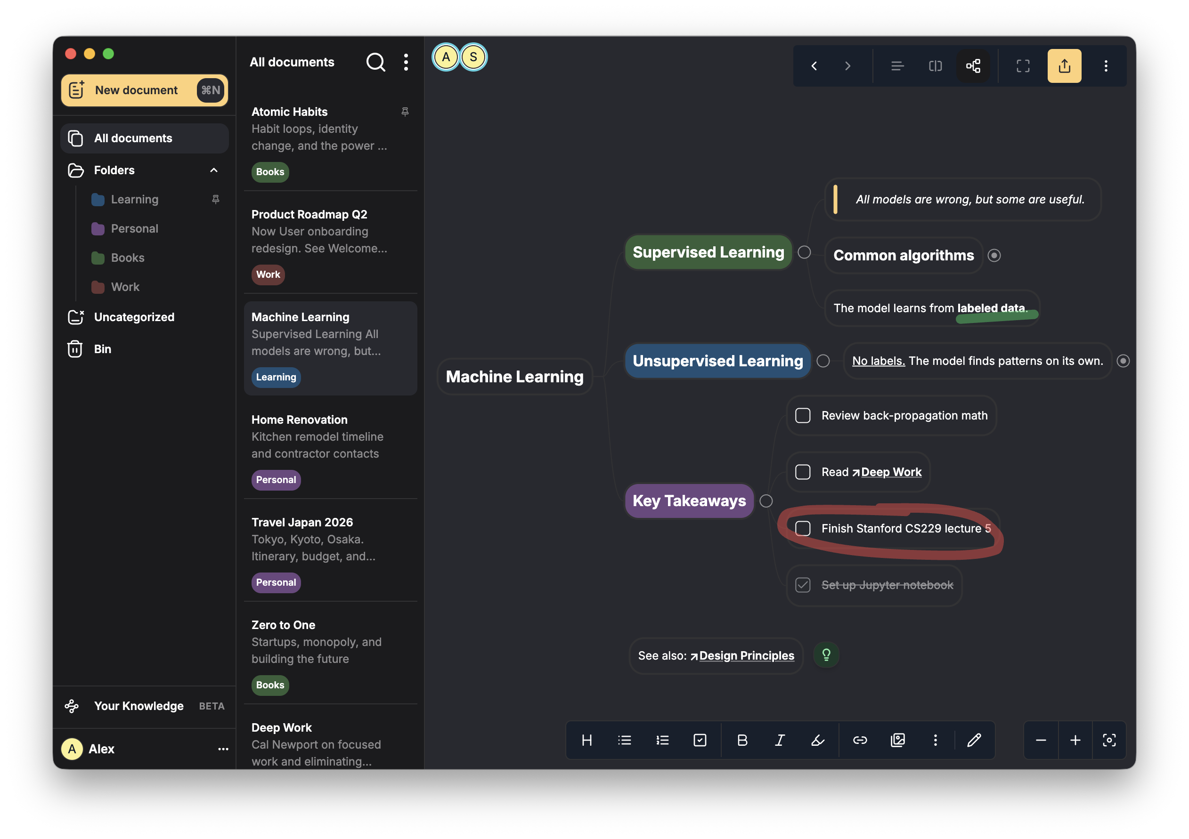Image resolution: width=1189 pixels, height=839 pixels.
Task: Open Alex account options menu
Action: coord(223,749)
